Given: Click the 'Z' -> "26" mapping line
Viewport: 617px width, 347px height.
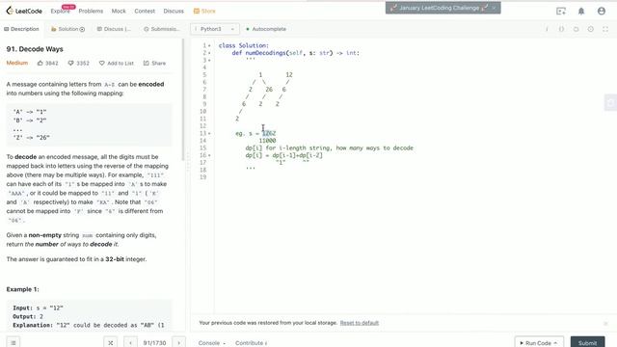Looking at the screenshot, I should click(x=32, y=138).
